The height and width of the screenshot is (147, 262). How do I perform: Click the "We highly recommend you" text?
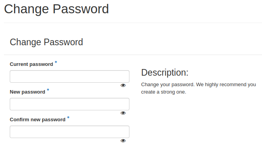click(x=226, y=85)
